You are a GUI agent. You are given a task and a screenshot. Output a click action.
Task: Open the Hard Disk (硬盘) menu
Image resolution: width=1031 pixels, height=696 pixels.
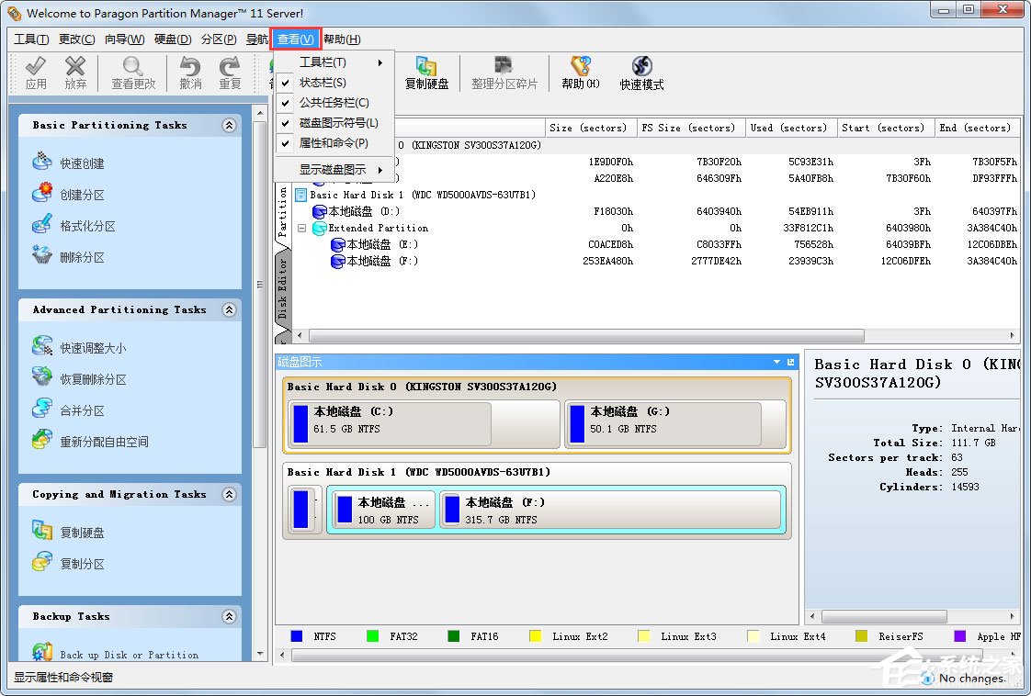(172, 39)
